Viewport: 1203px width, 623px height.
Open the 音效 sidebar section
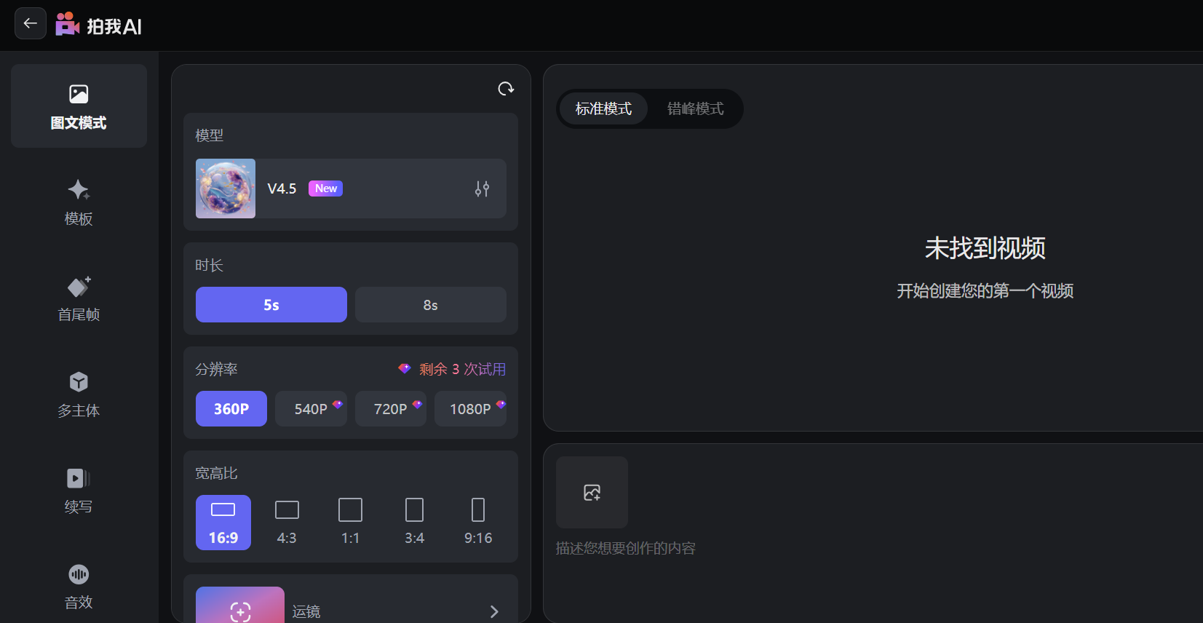pyautogui.click(x=79, y=587)
